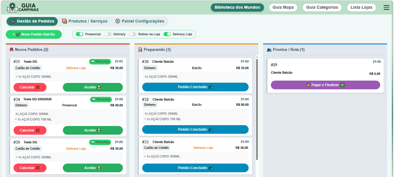Click the WhatsApp badge on order #31
The image size is (394, 177).
coord(100,61)
